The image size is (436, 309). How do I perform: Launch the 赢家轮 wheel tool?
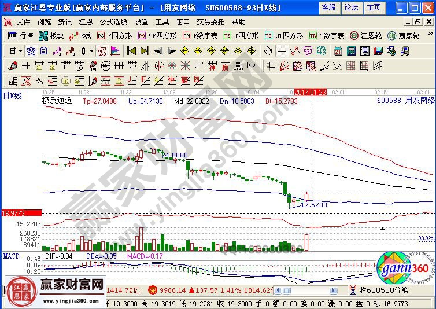(404, 35)
